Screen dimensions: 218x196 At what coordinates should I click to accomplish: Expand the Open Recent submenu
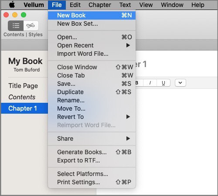[x=92, y=45]
